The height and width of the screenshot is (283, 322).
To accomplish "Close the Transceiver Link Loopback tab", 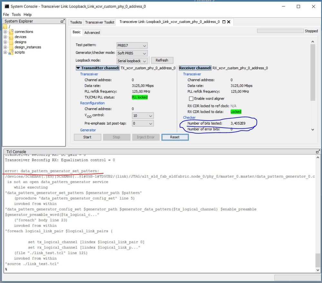I will (x=229, y=22).
